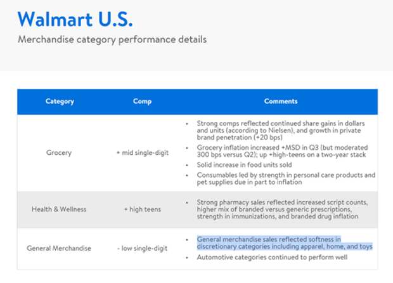
Task: Click the Grocery inflation increased +MSD comment
Action: tap(282, 151)
